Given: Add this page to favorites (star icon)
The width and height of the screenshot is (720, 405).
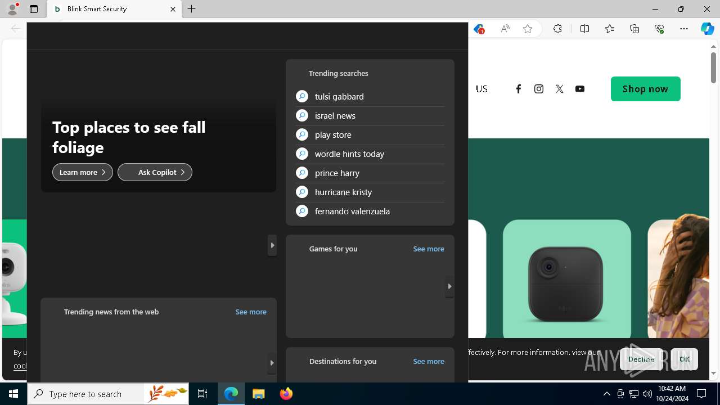Looking at the screenshot, I should coord(528,29).
